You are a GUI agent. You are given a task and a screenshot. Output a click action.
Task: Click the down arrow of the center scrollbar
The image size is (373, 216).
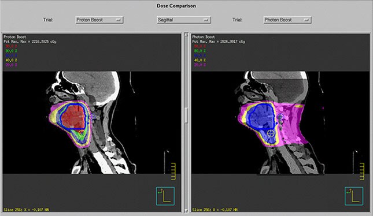[x=186, y=211]
